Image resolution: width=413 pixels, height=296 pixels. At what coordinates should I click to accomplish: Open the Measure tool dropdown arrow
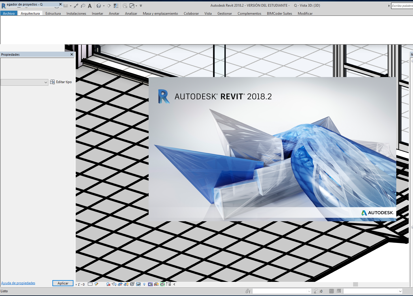(x=71, y=5)
